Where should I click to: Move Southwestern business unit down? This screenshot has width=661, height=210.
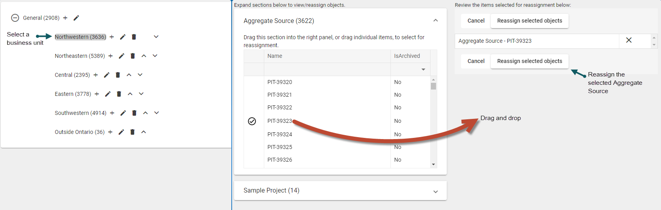(x=157, y=113)
